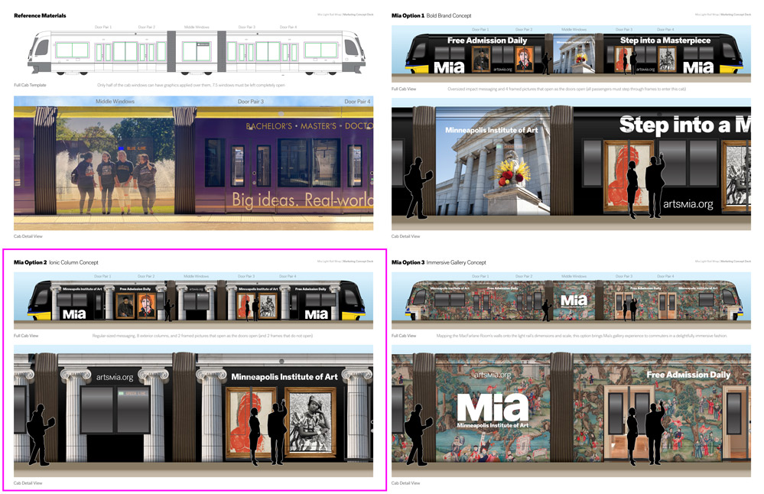Click Minneapolis Institute of Art in Option 2 detail
The width and height of the screenshot is (764, 494).
point(284,376)
